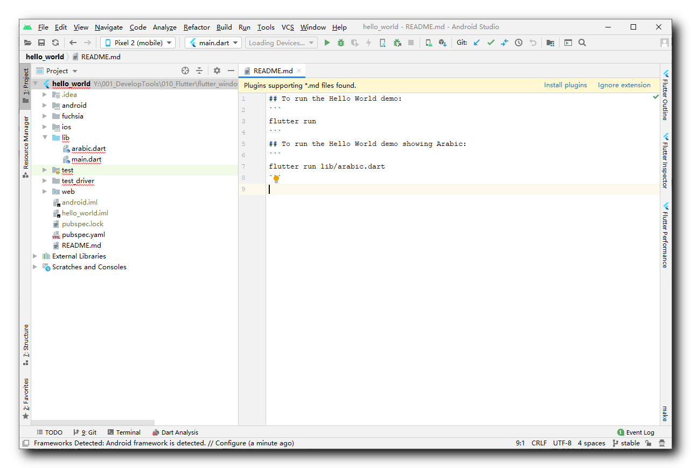Open the Event Log button
Image resolution: width=691 pixels, height=468 pixels.
click(x=636, y=432)
